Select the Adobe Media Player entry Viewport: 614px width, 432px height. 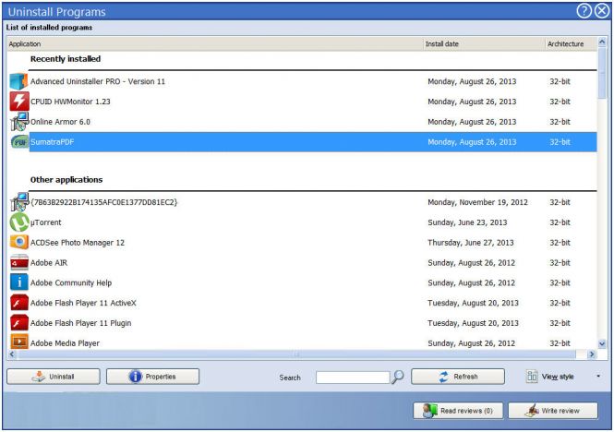[65, 343]
